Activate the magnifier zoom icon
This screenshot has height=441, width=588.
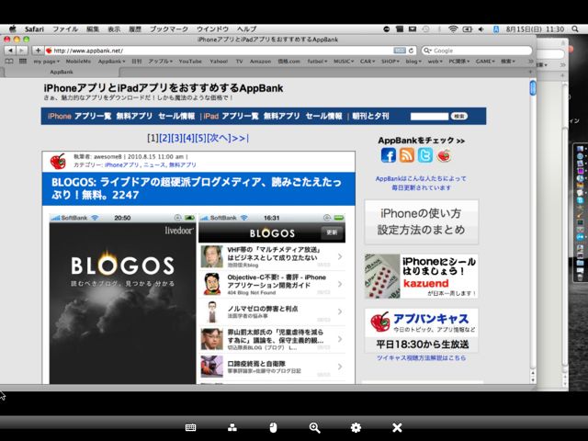pyautogui.click(x=314, y=427)
